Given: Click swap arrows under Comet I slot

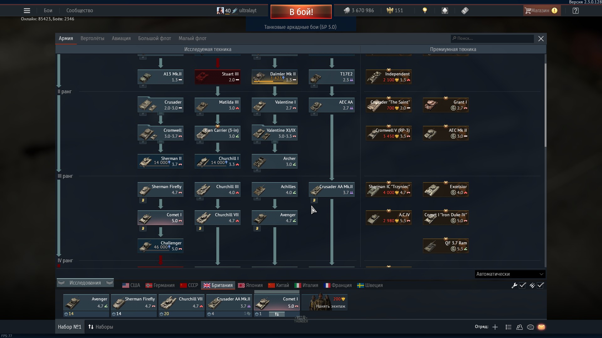Looking at the screenshot, I should point(277,314).
